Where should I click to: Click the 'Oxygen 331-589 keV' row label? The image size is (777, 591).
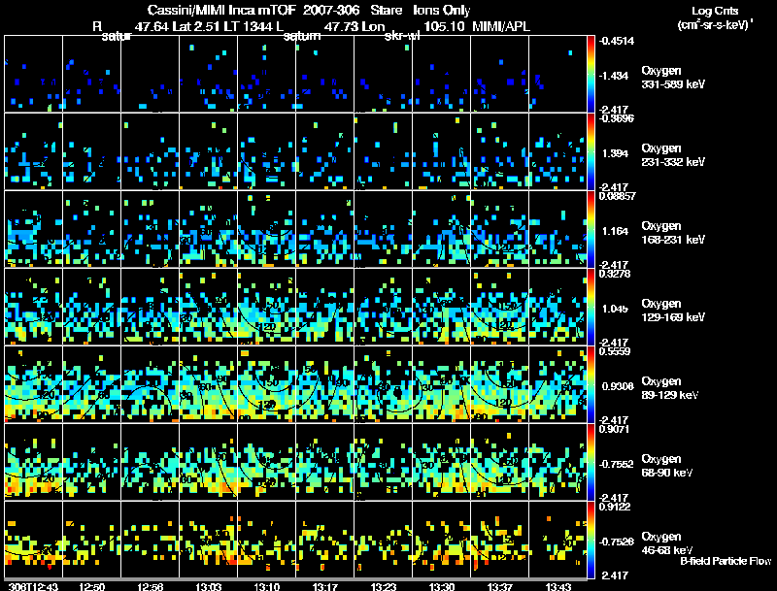coord(673,78)
